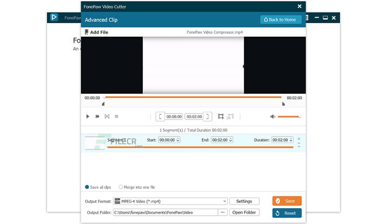387x224 pixels.
Task: Mute the audio speaker icon
Action: [x=273, y=117]
